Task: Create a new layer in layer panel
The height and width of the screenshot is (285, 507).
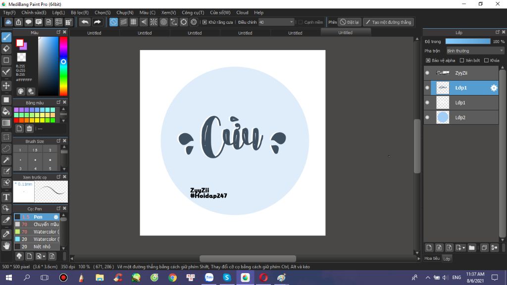Action: coord(429,248)
